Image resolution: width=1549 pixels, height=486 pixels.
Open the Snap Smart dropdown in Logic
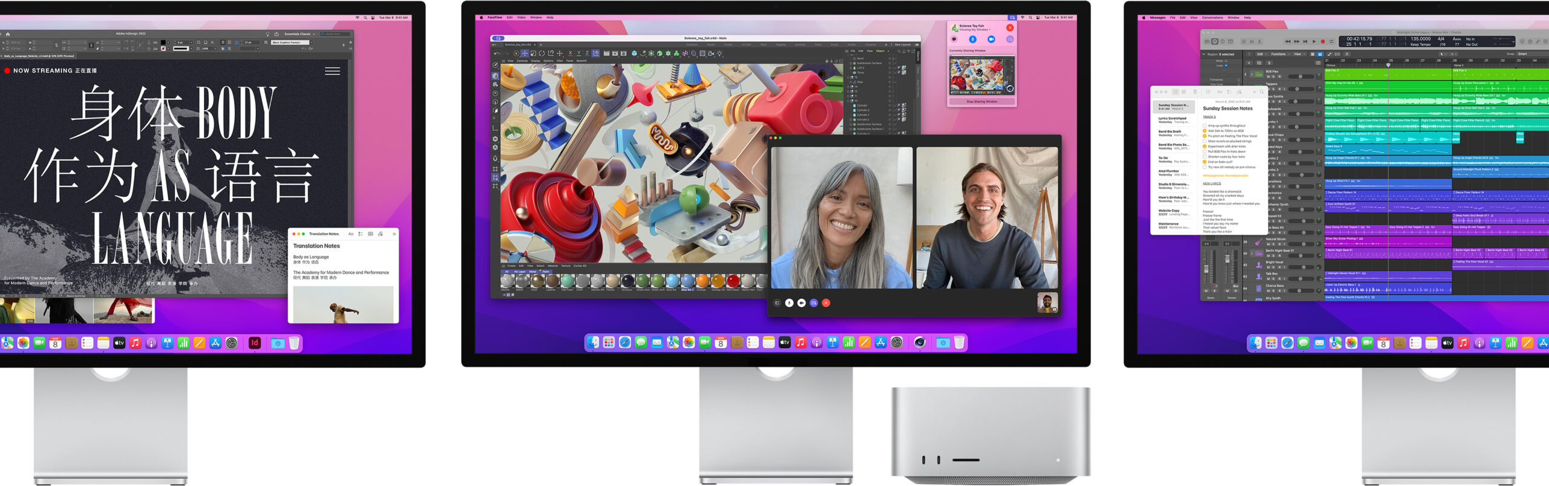(1533, 54)
